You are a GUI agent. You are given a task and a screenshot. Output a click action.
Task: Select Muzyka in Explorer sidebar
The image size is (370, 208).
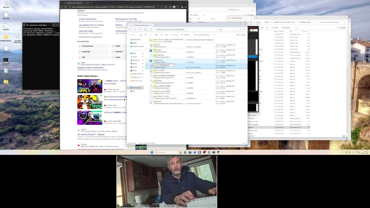[135, 67]
